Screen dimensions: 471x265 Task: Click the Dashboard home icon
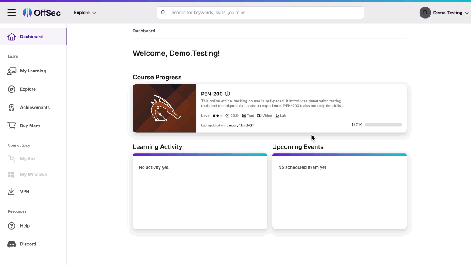pos(12,37)
